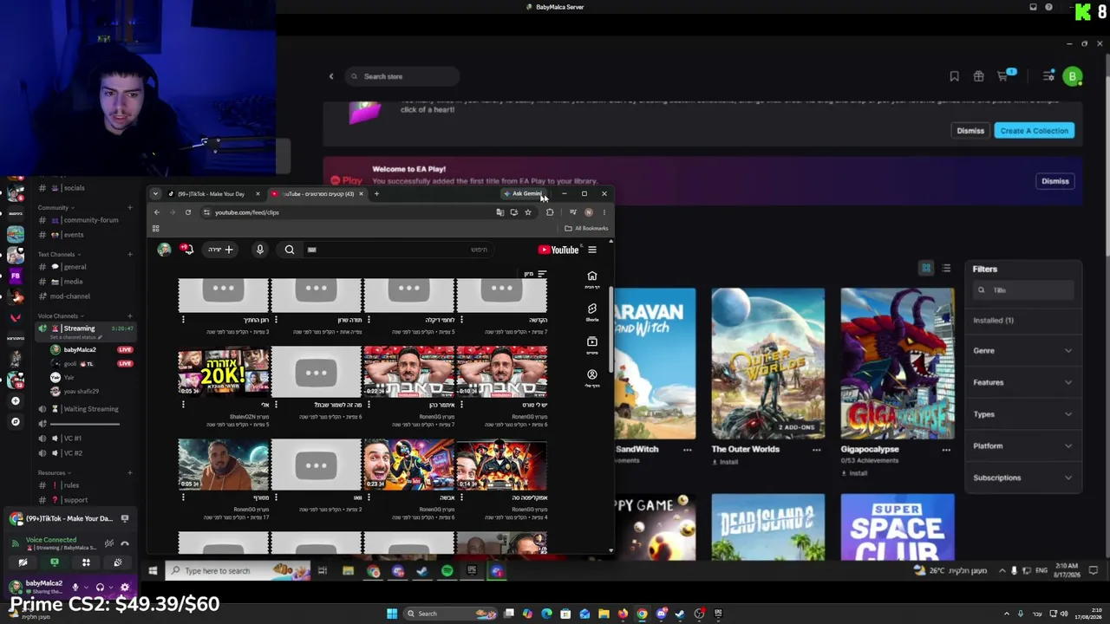Click the YouTube Create button

219,250
